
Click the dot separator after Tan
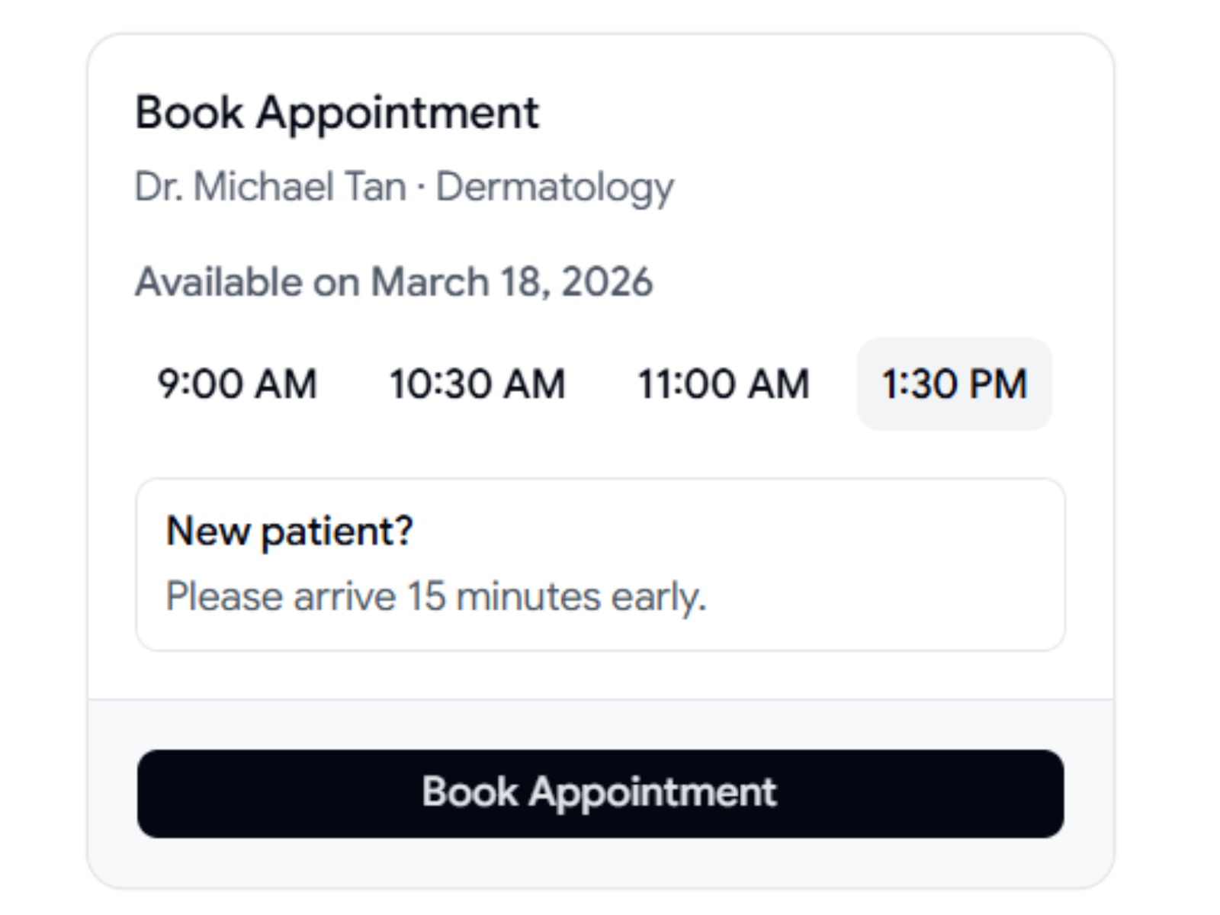(421, 188)
